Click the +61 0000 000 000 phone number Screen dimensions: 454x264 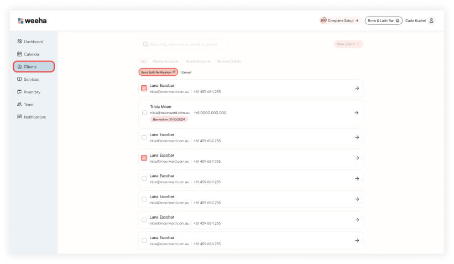click(210, 113)
